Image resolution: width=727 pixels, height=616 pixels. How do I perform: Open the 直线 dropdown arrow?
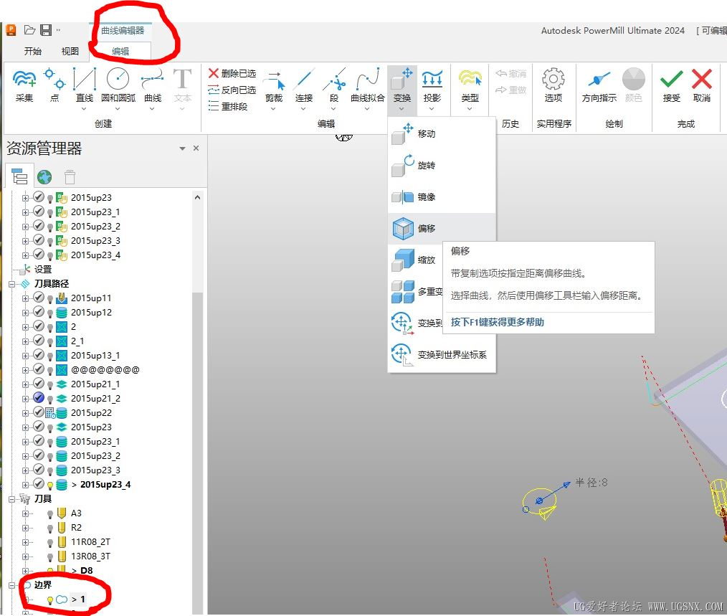pos(84,109)
